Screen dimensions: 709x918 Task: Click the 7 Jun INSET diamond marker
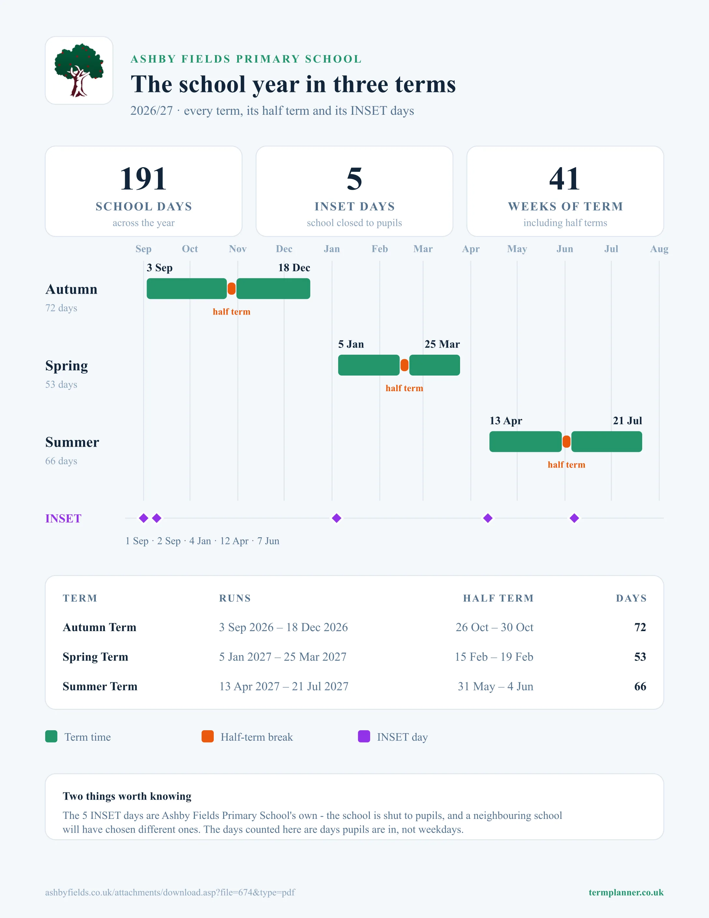click(x=574, y=518)
